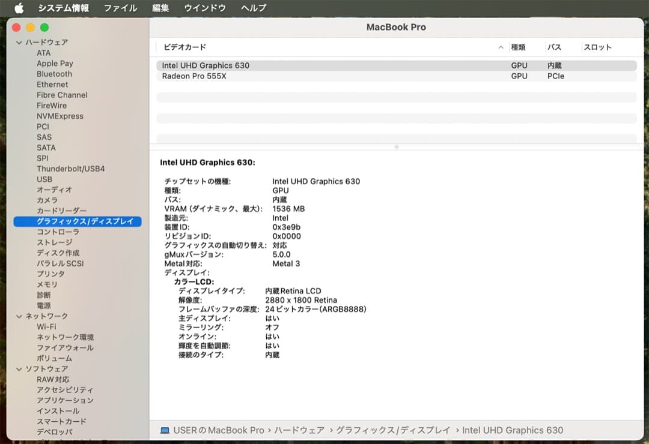Click the 1536 MB VRAM value
This screenshot has width=649, height=444.
288,209
